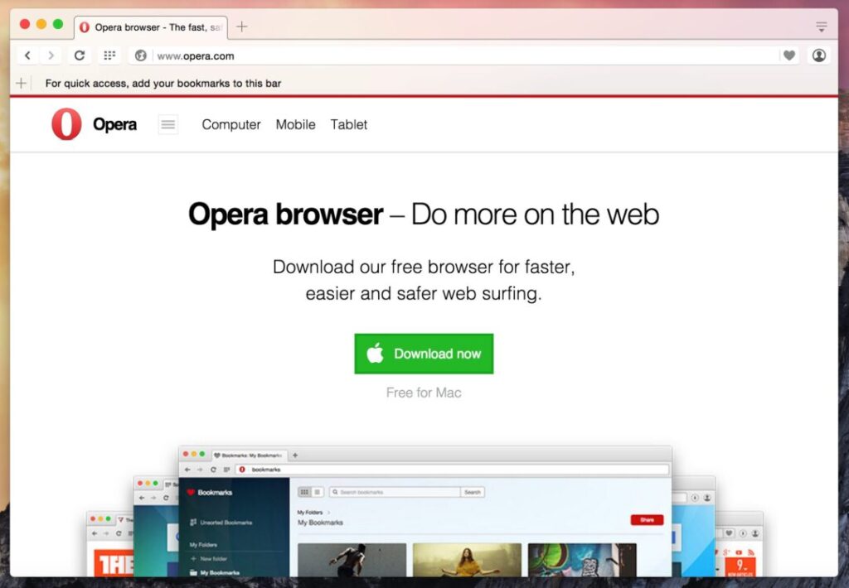
Task: Open the Tablet menu item
Action: (x=349, y=124)
